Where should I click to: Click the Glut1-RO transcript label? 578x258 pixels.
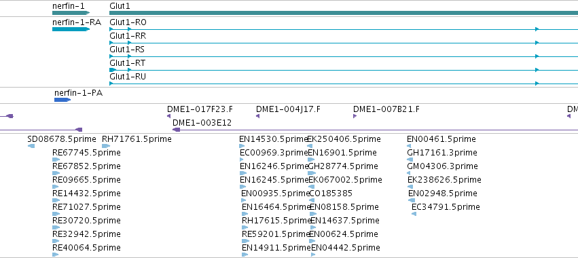tap(128, 22)
